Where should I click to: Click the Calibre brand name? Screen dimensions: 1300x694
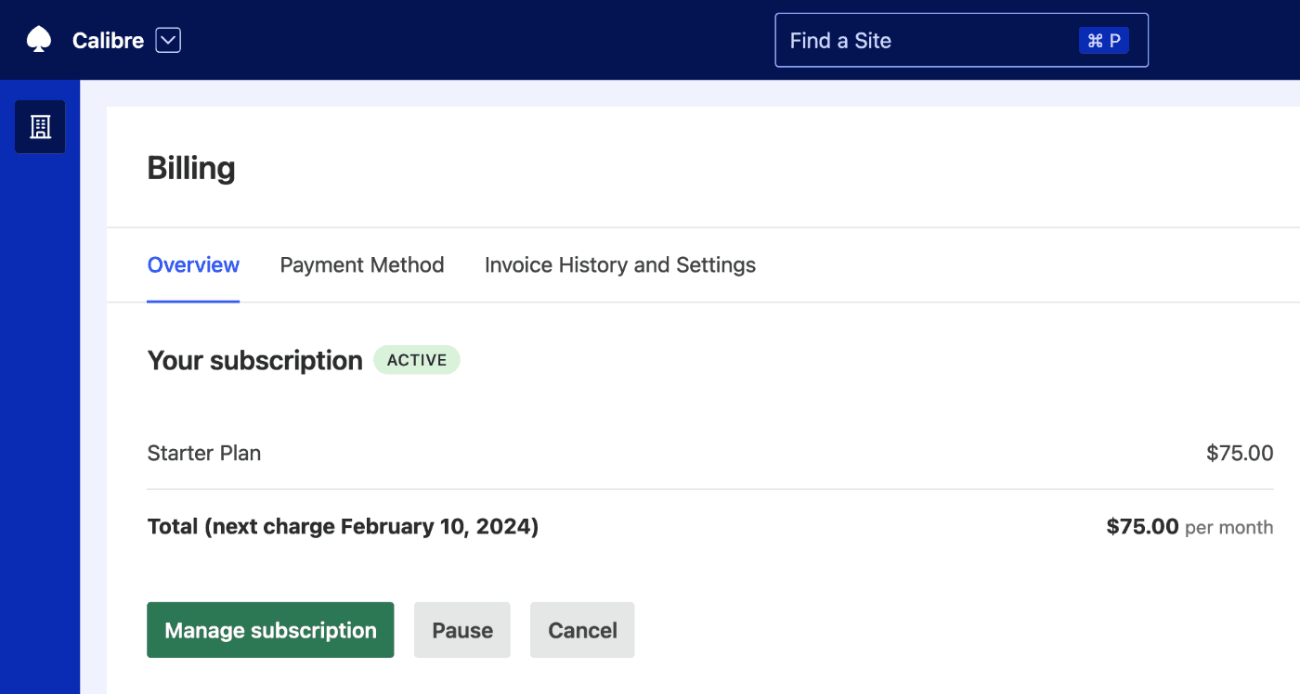[x=108, y=40]
